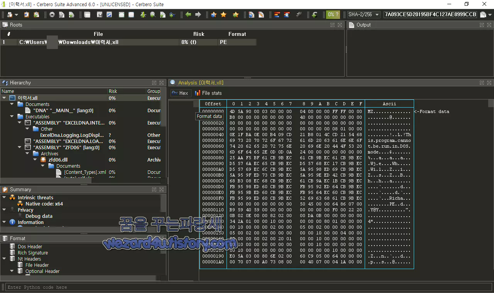Collapse the Intrinsic threats summary group
The image size is (494, 293).
(x=4, y=197)
